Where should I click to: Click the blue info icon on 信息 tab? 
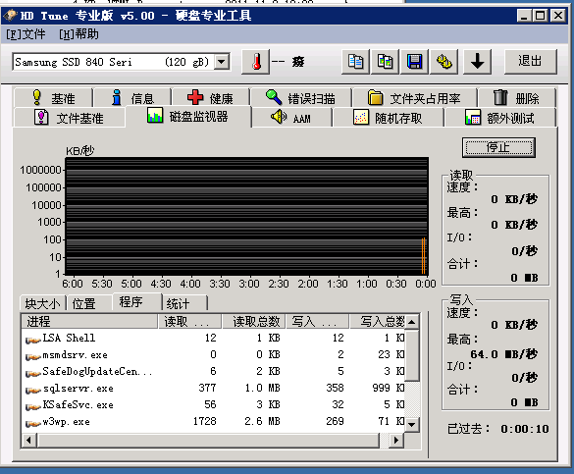[117, 97]
